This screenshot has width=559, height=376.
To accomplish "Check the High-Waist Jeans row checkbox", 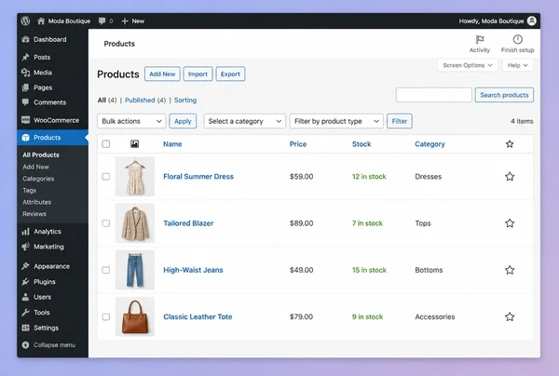I will (106, 270).
